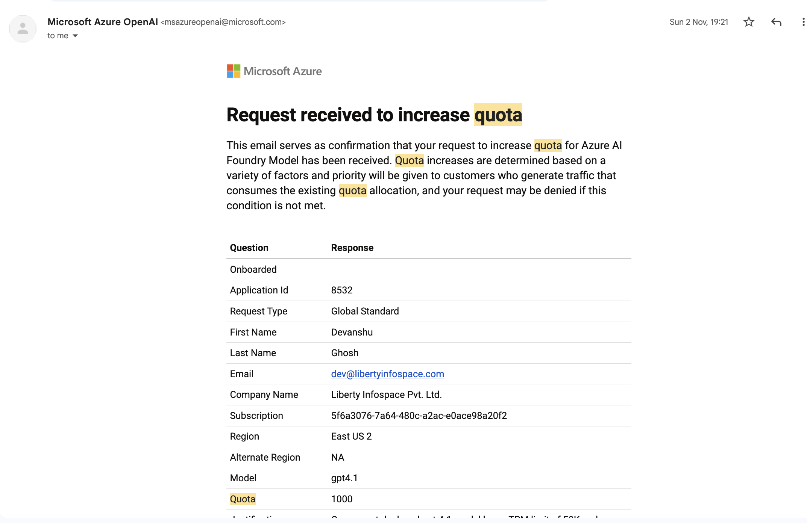Viewport: 807px width, 523px height.
Task: Open the more options three-dot menu
Action: click(x=803, y=22)
